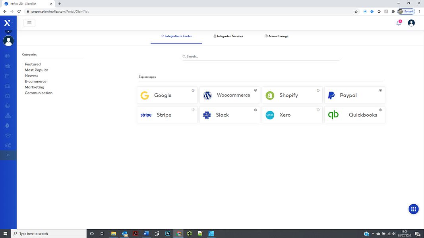Show info for the Stripe card

pos(193,110)
